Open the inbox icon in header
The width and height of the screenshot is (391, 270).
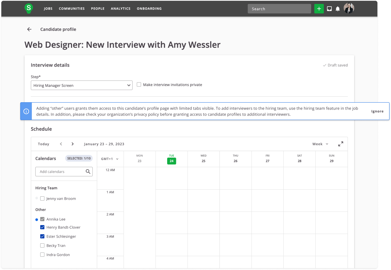pyautogui.click(x=329, y=9)
